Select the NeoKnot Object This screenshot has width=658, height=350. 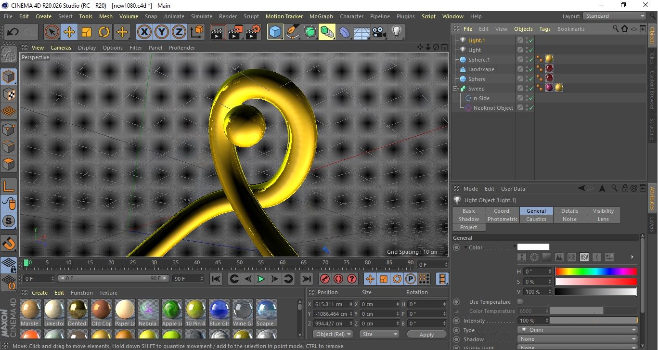(x=493, y=108)
